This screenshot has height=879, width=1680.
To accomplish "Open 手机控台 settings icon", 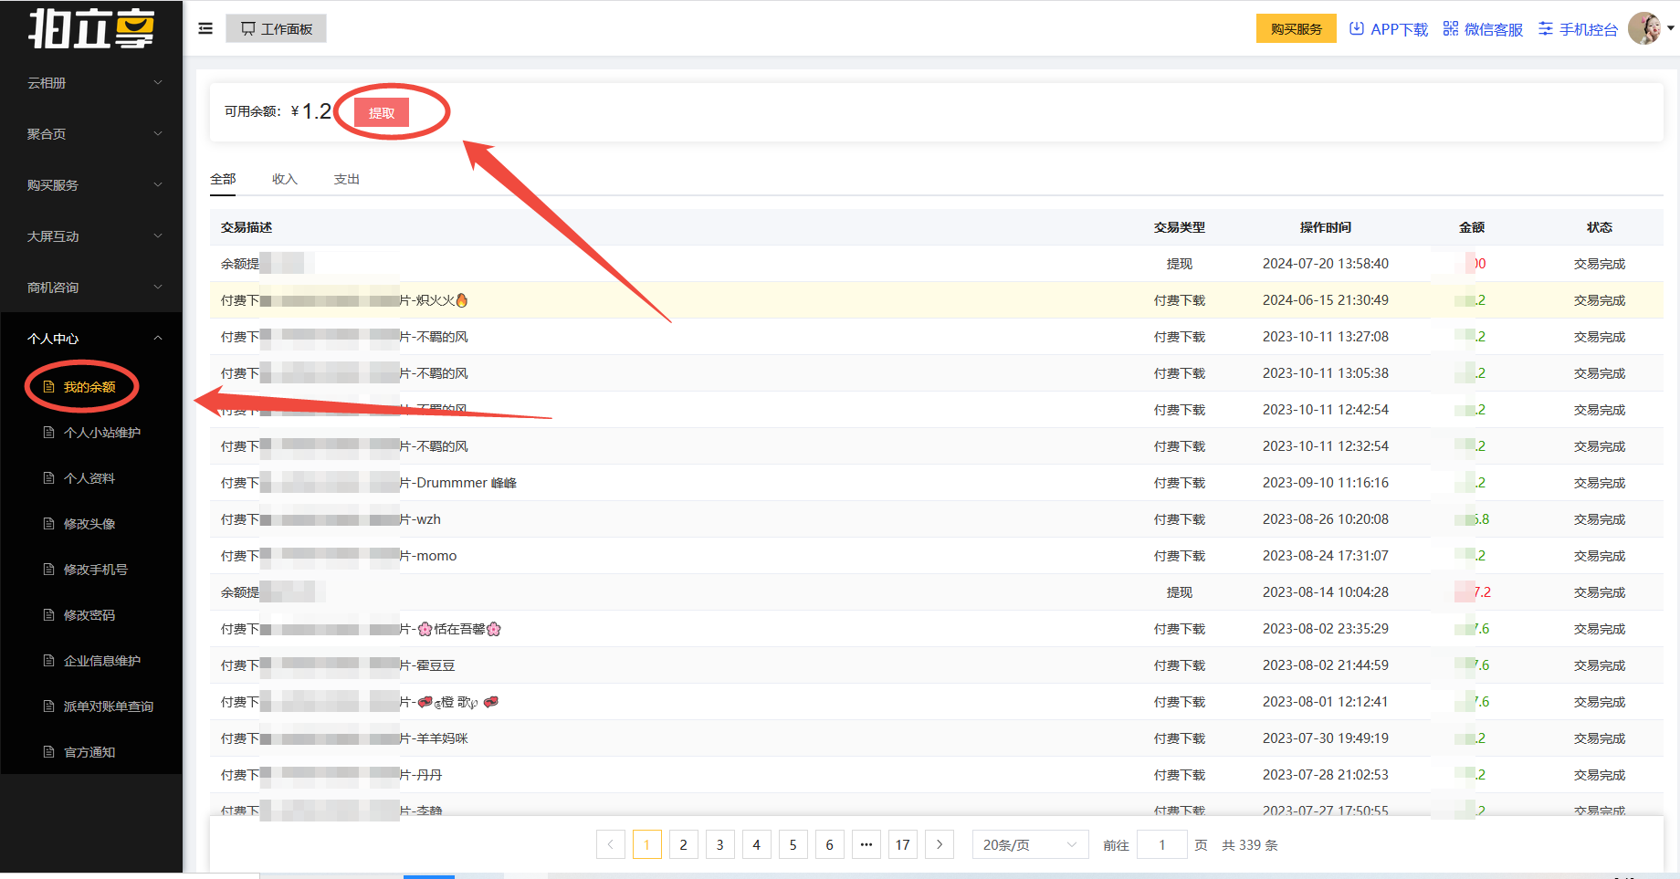I will (1545, 28).
